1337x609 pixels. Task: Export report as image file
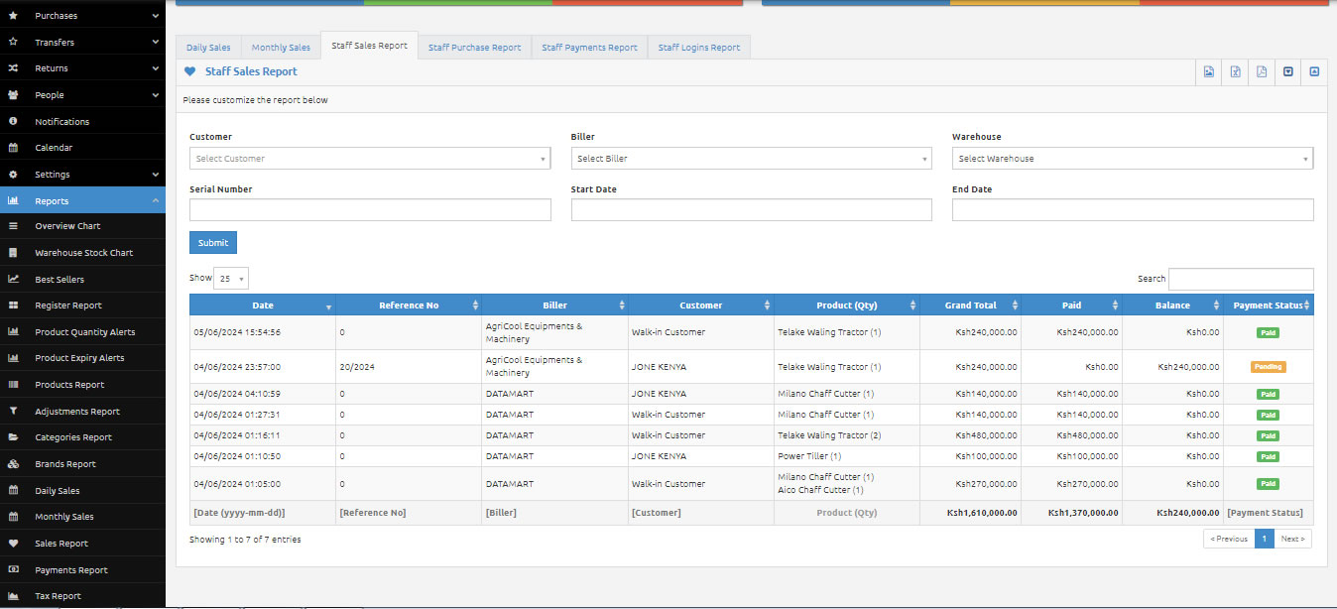pyautogui.click(x=1209, y=71)
